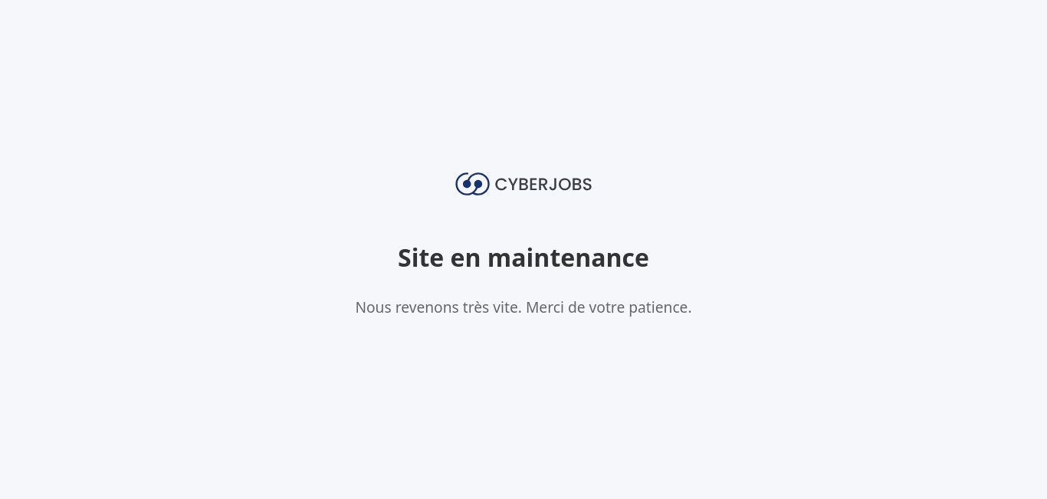Select the CYBERJOBS wordmark text
Screen dimensions: 1047x499
[x=543, y=185]
